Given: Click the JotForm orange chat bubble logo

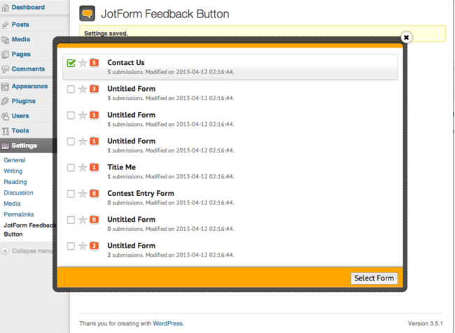Looking at the screenshot, I should click(87, 13).
